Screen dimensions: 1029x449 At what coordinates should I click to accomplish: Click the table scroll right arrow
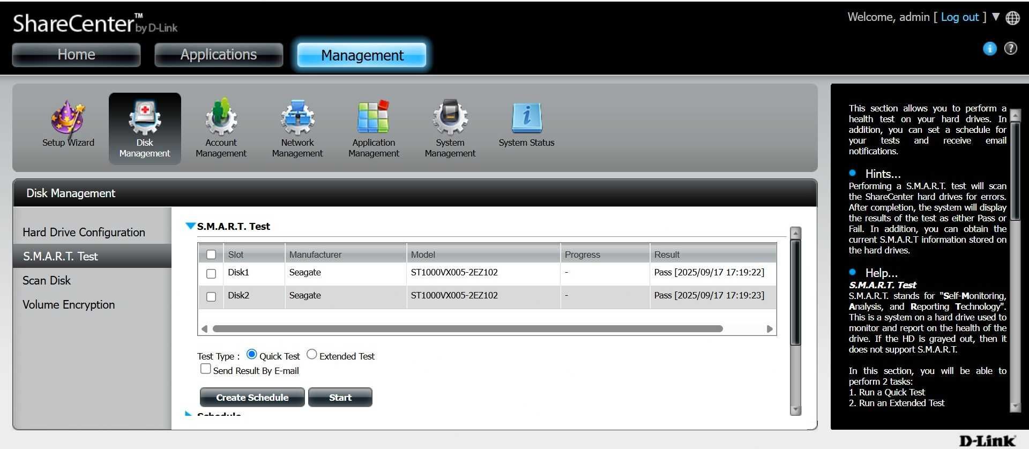click(770, 328)
